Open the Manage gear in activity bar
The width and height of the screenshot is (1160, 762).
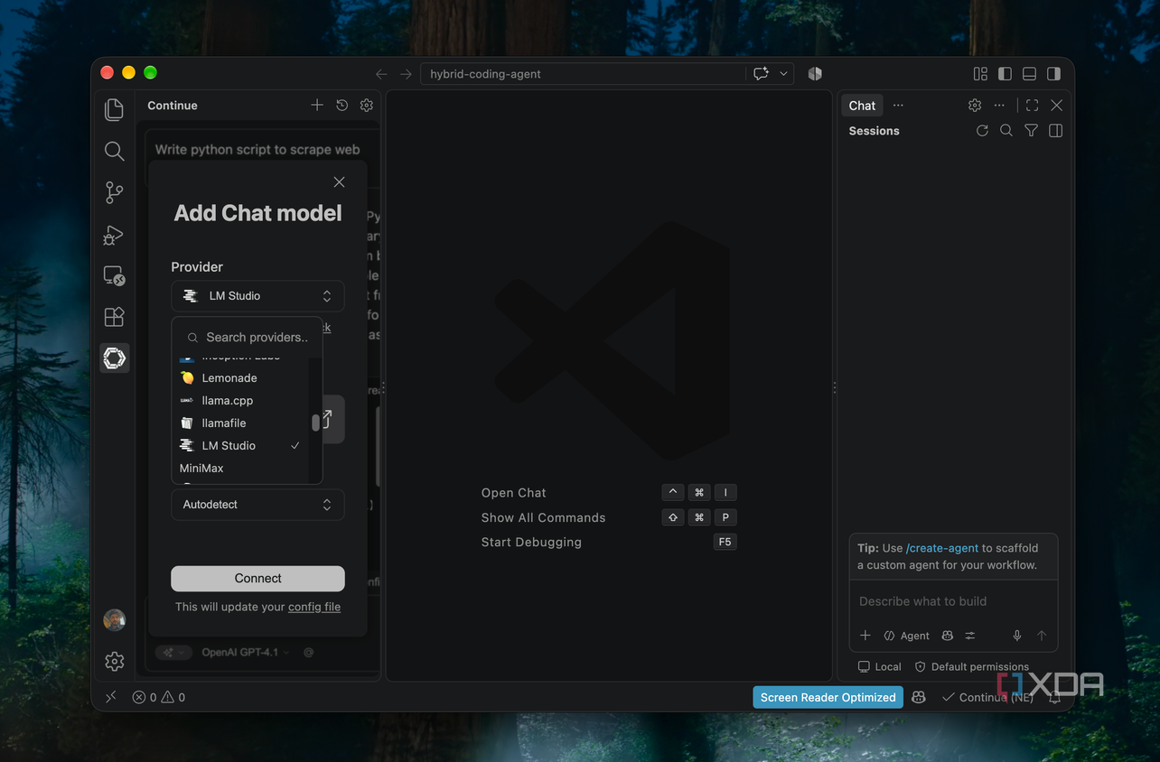114,662
